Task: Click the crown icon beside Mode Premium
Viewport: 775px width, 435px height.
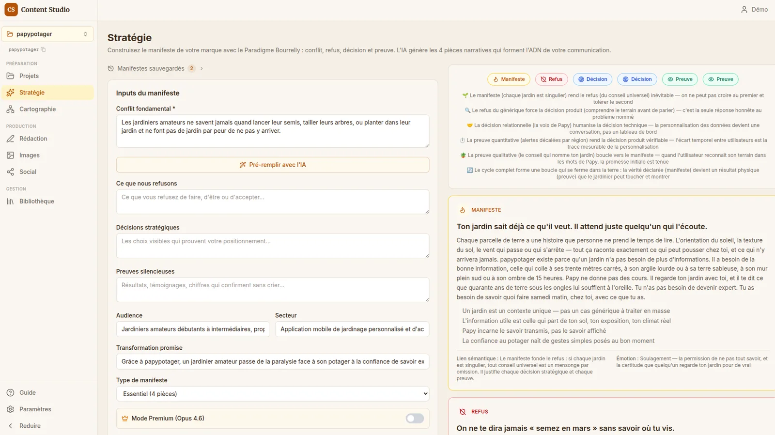Action: pyautogui.click(x=125, y=419)
